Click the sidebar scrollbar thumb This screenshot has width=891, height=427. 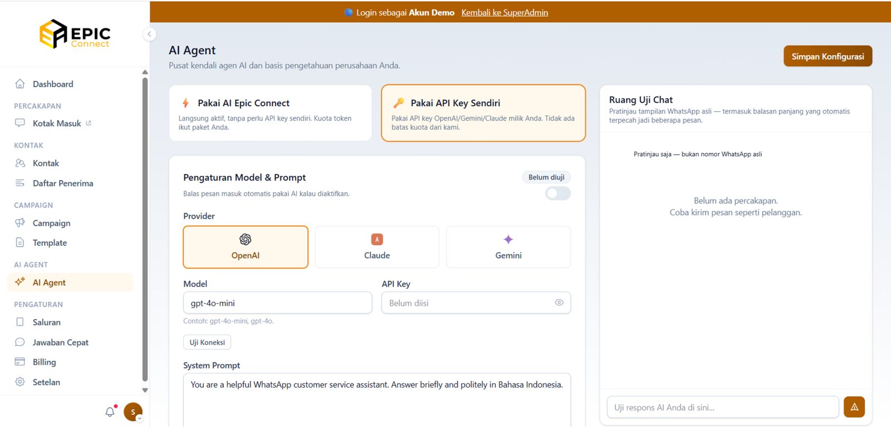pyautogui.click(x=145, y=229)
